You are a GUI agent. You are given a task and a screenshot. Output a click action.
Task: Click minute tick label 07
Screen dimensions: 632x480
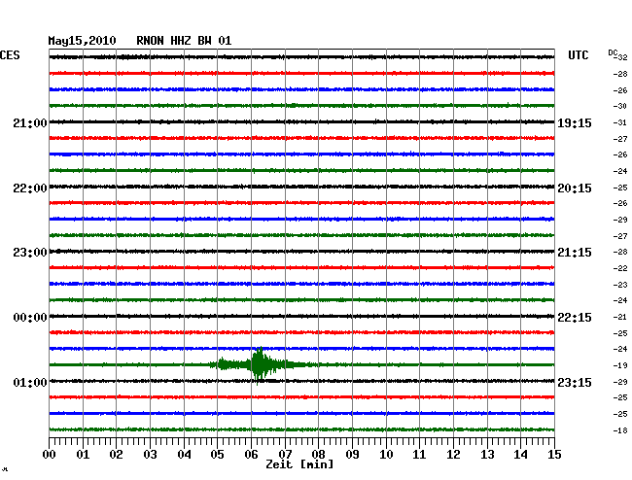point(285,455)
